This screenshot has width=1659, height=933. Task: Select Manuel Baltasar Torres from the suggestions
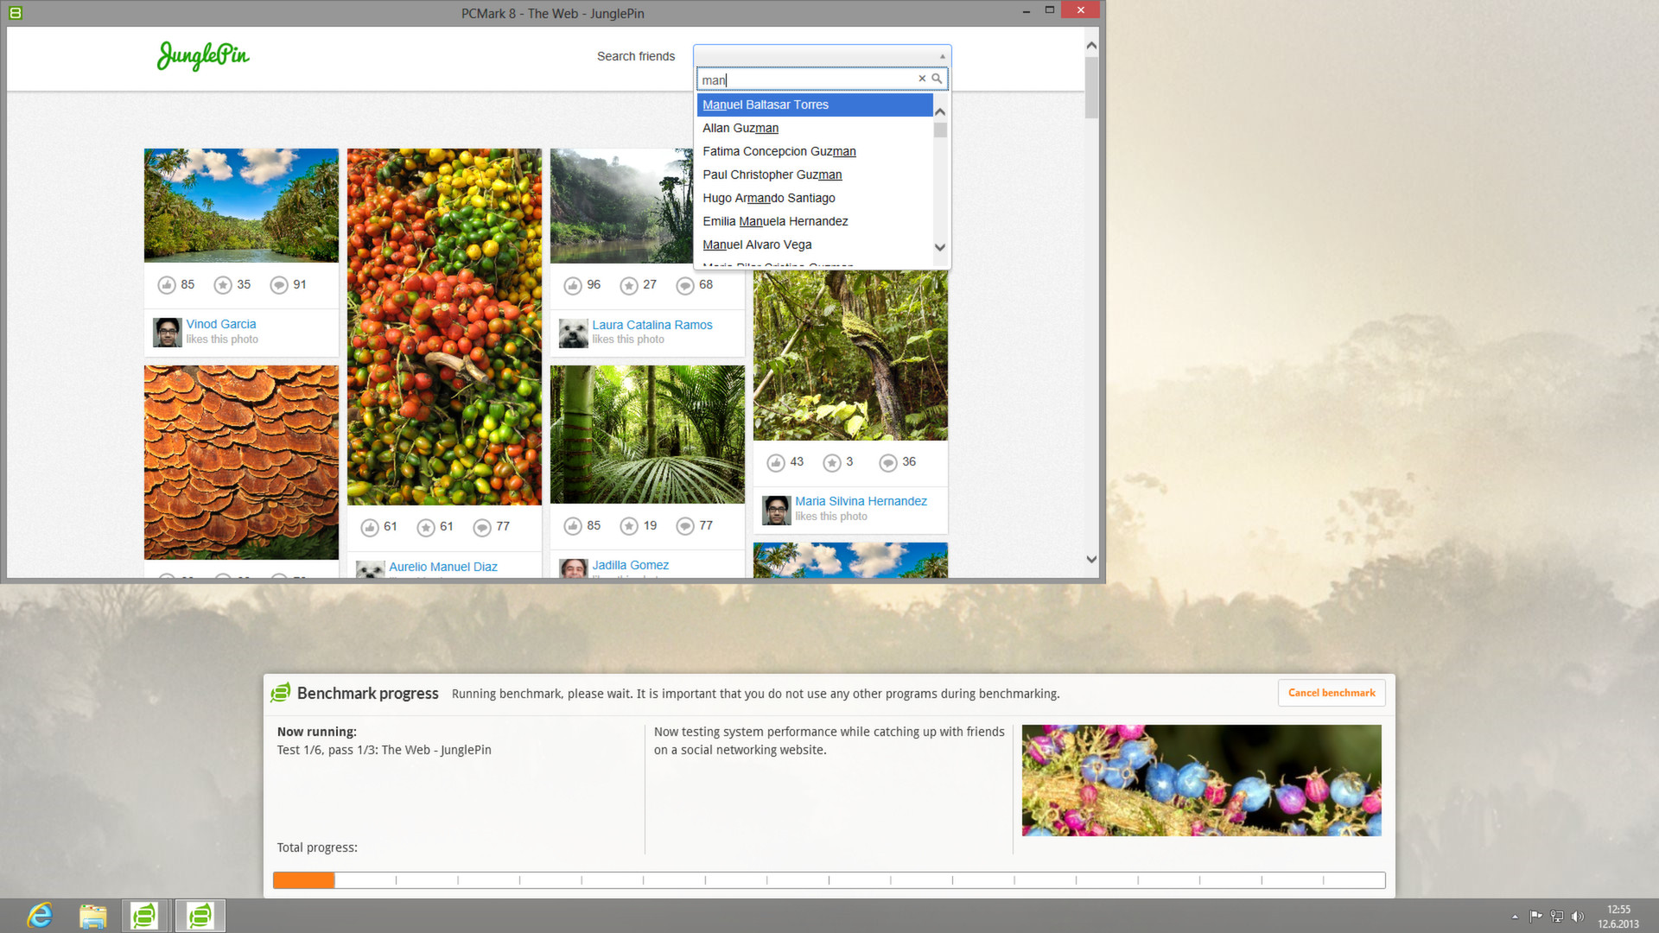765,105
